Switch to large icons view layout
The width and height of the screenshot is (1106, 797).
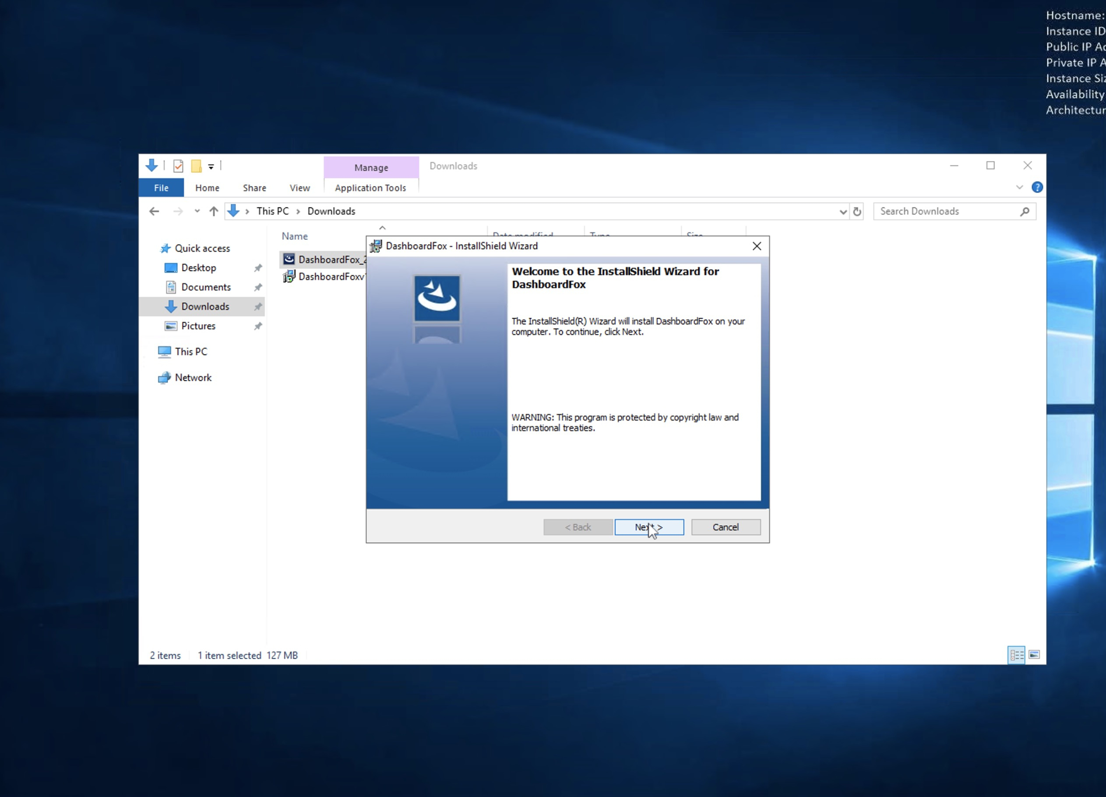tap(1034, 655)
